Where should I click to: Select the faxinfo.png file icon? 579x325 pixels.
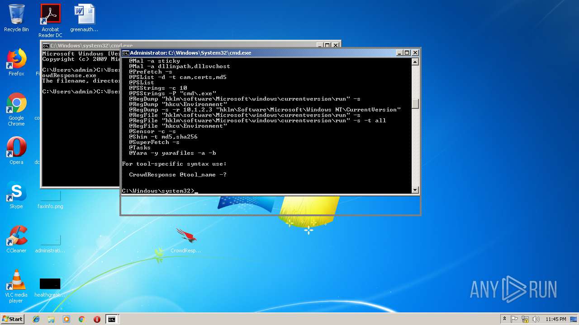tap(50, 200)
